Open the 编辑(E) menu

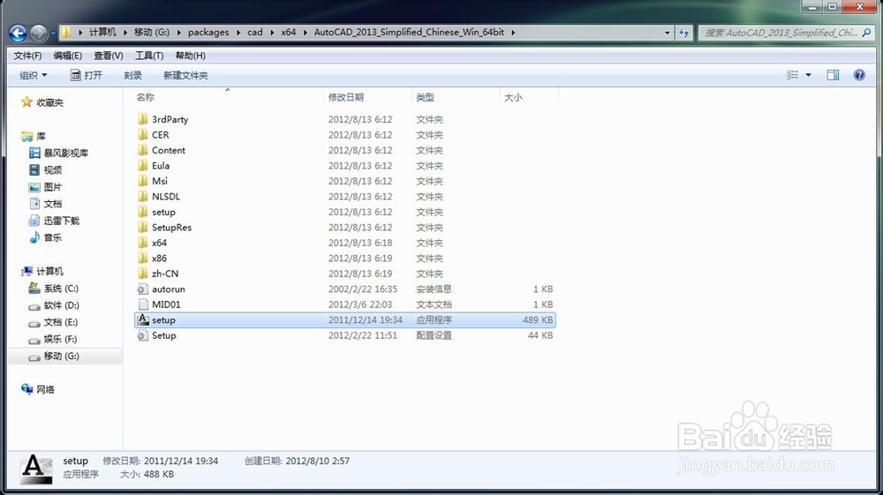tap(68, 56)
